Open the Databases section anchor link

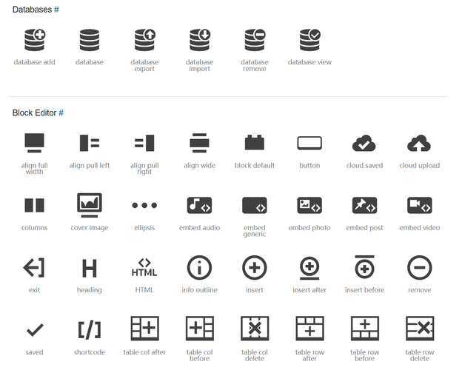[56, 9]
